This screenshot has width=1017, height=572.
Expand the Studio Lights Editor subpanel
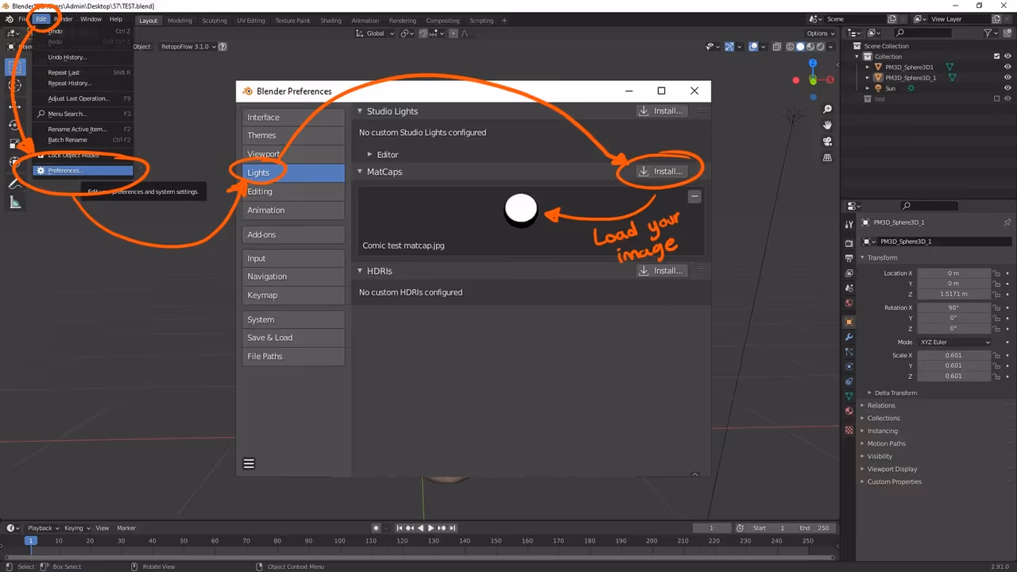click(x=383, y=154)
